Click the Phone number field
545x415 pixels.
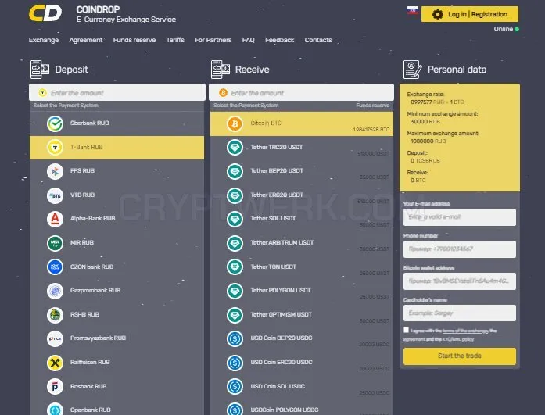tap(460, 249)
